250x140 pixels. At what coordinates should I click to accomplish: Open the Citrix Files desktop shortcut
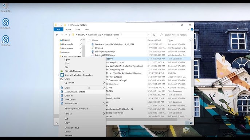tap(5, 41)
